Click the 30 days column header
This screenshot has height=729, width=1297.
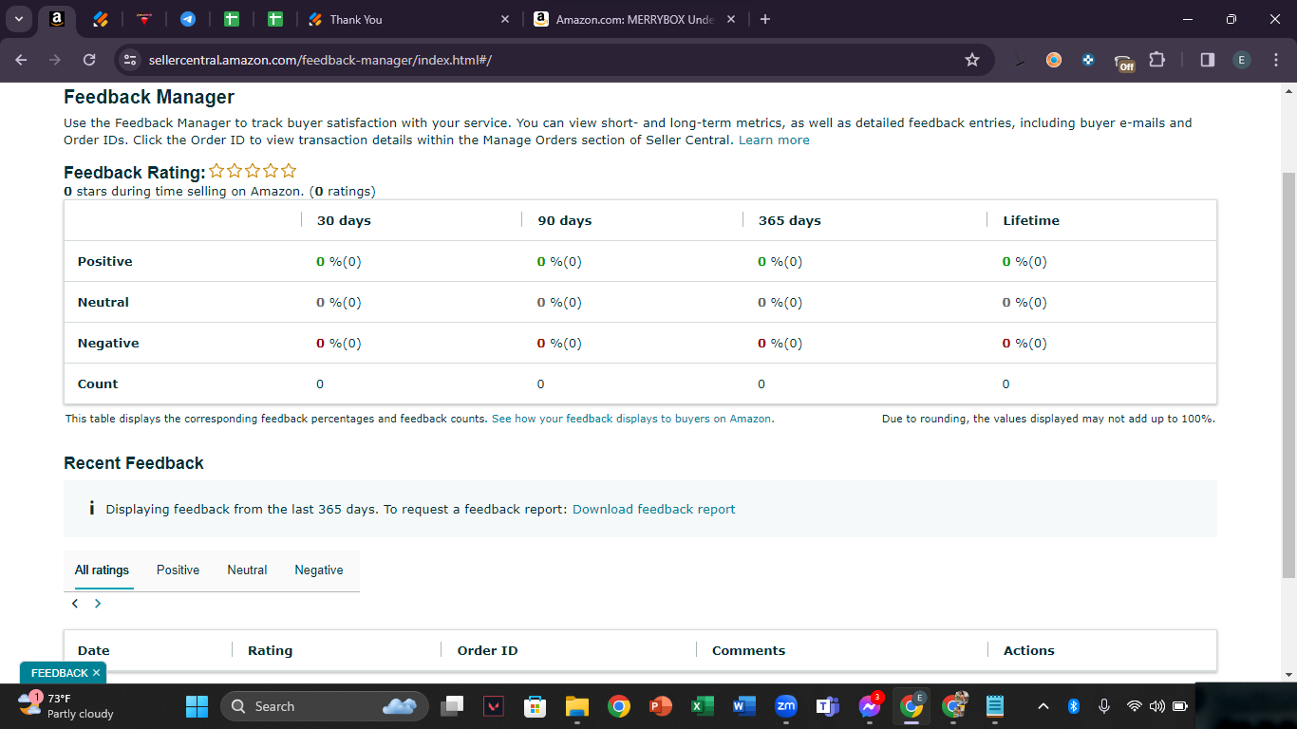(344, 220)
